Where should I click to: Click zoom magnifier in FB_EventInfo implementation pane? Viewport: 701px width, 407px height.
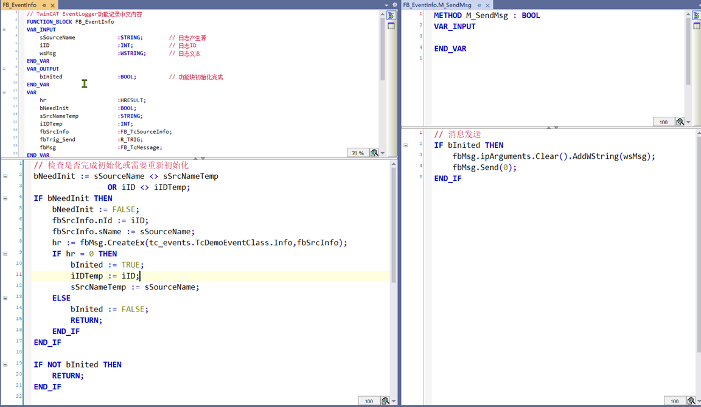tap(385, 401)
